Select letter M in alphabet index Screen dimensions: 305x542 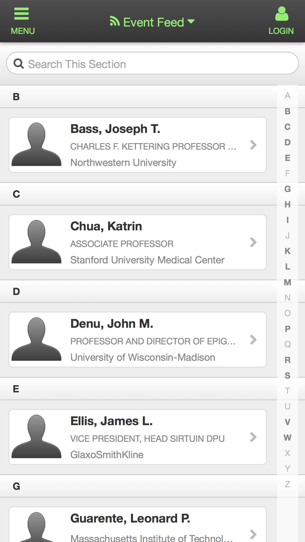click(x=287, y=282)
